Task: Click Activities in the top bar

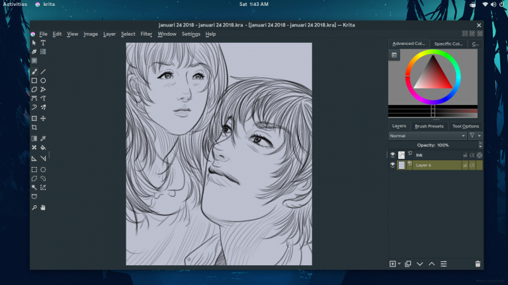Action: (15, 4)
